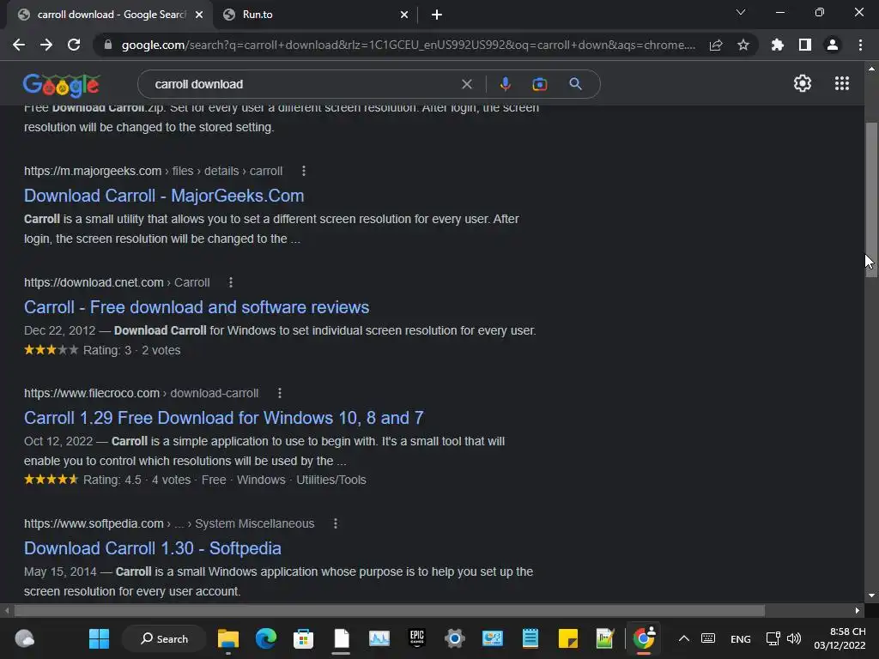Open Sticky Notes from the taskbar
This screenshot has height=659, width=879.
[568, 638]
